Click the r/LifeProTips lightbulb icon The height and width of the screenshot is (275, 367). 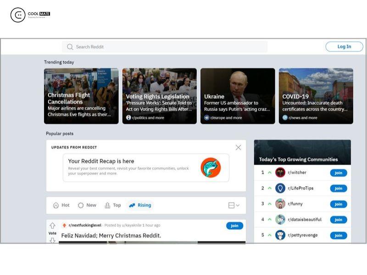click(280, 188)
